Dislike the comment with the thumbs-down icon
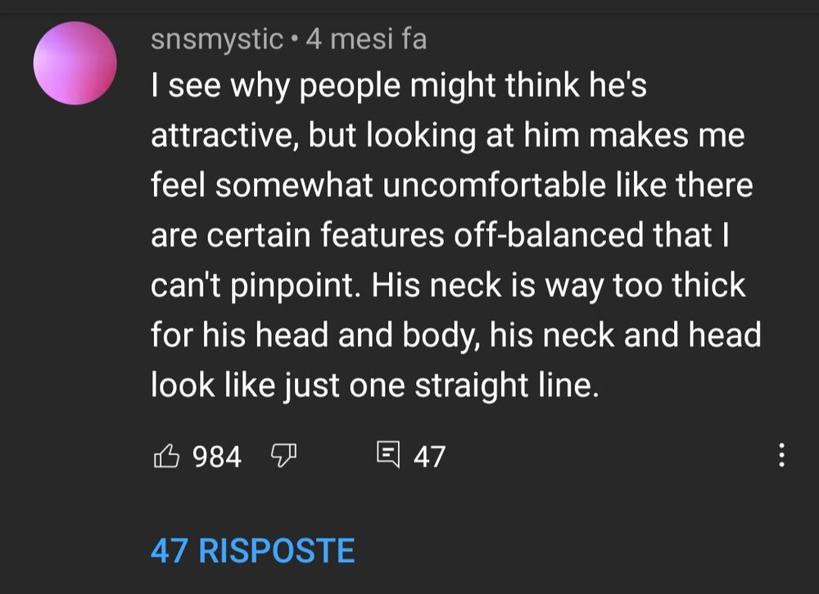 283,456
